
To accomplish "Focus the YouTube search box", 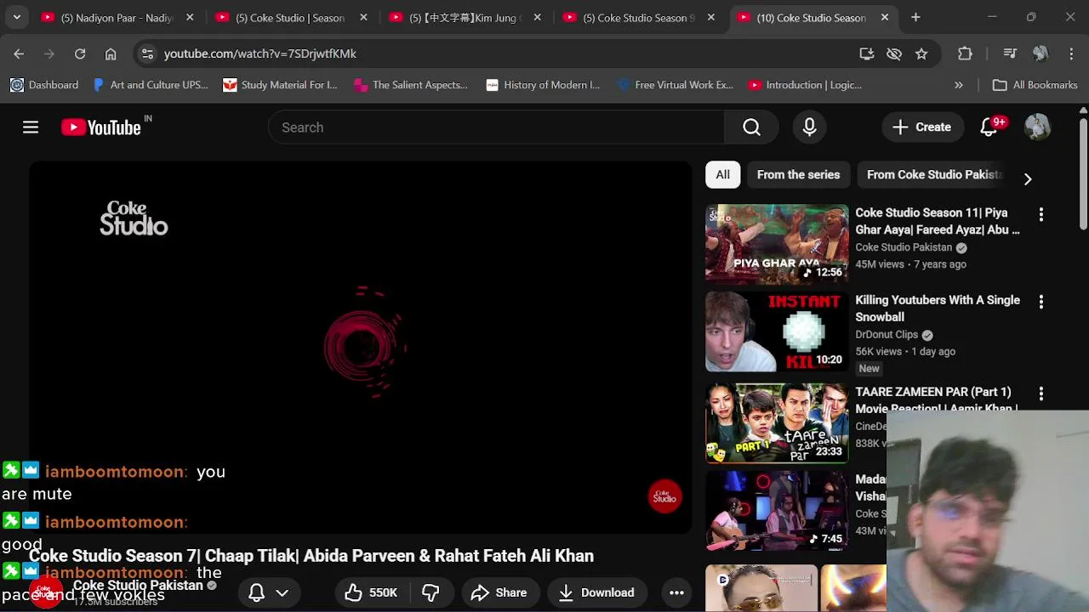I will pyautogui.click(x=496, y=127).
